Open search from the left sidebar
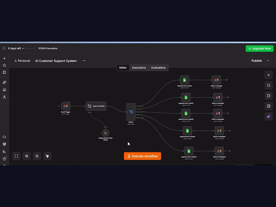 point(5,65)
